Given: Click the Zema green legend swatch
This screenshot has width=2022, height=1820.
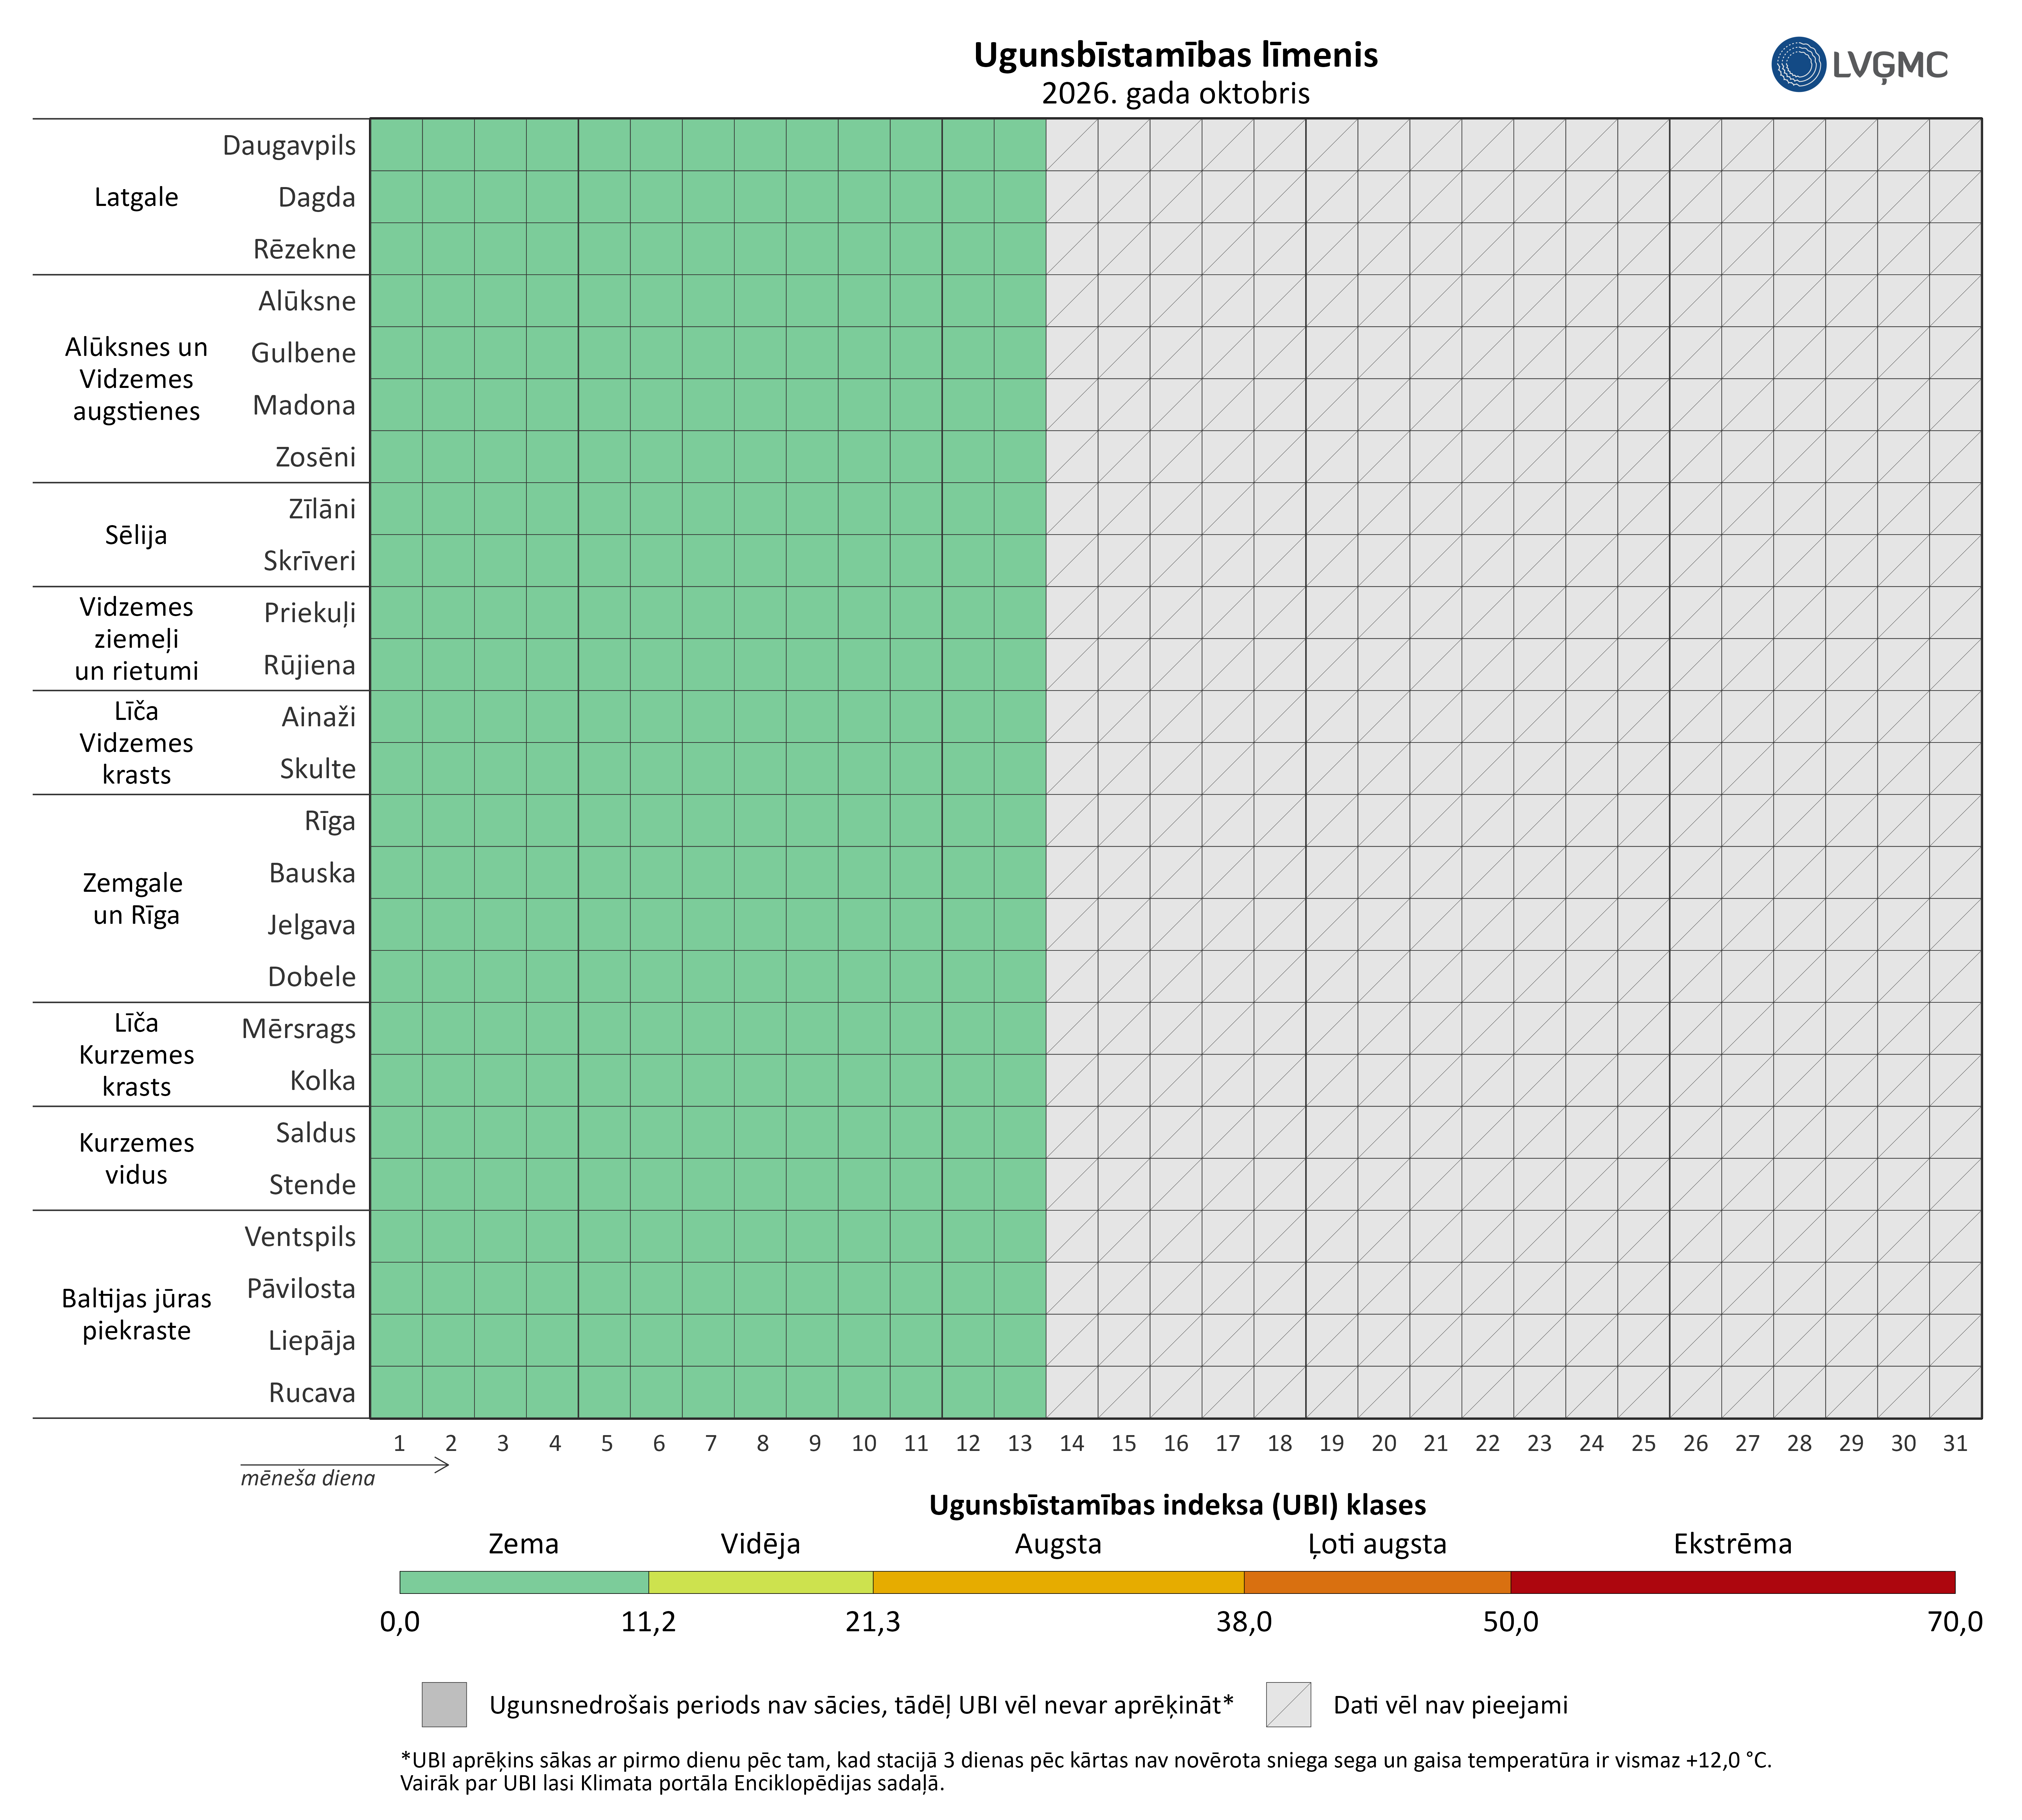Looking at the screenshot, I should (x=524, y=1582).
